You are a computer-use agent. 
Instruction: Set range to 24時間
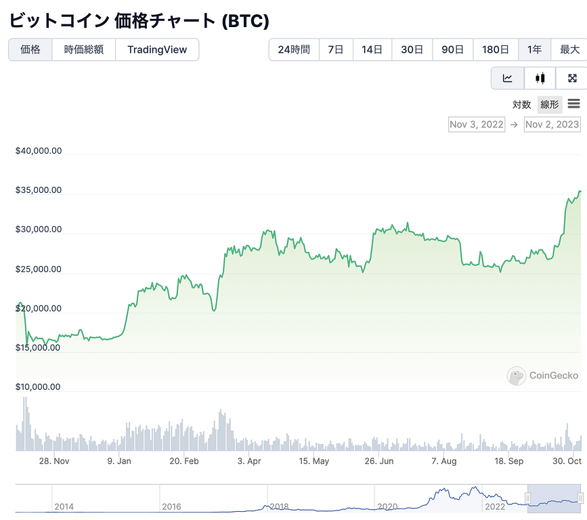(294, 50)
